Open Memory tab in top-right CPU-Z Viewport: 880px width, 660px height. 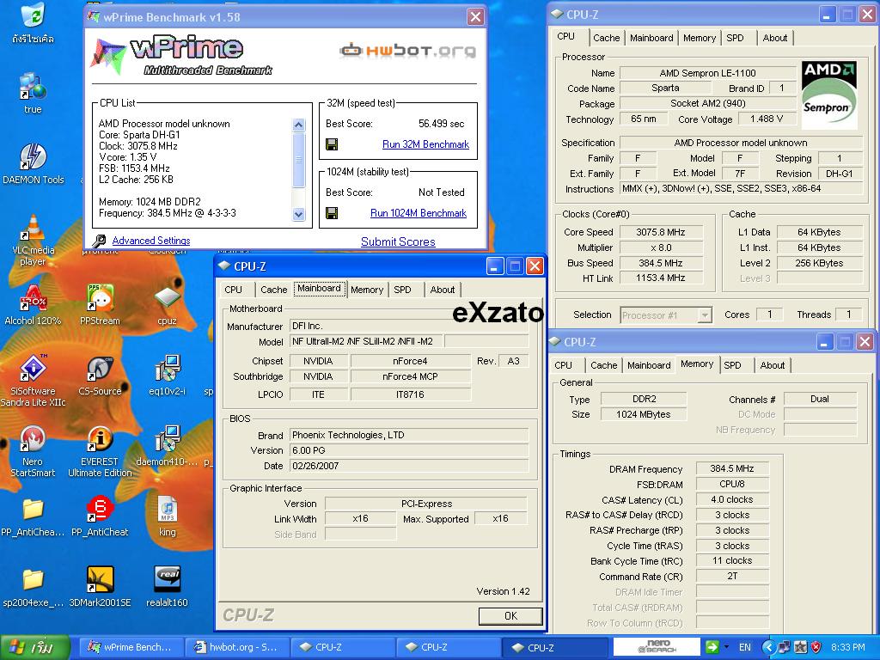click(700, 38)
